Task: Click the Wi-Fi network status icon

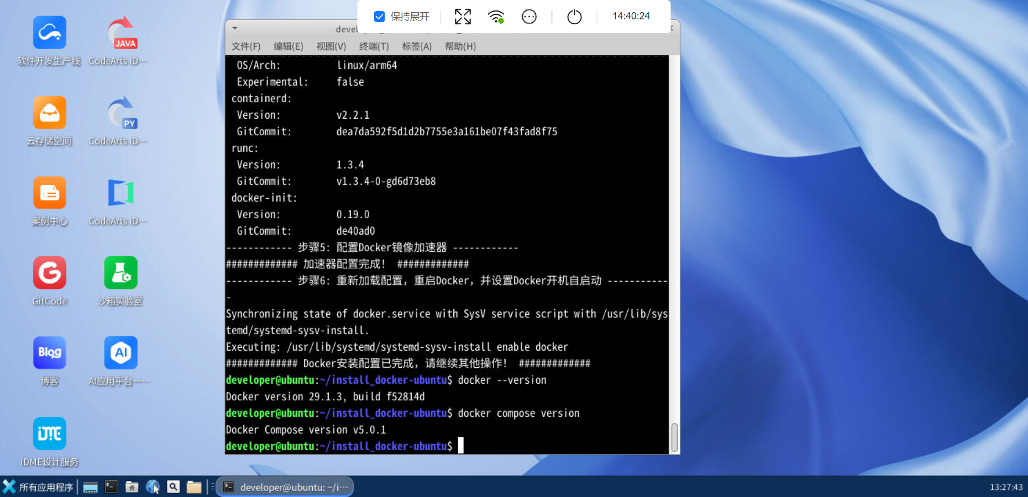Action: point(496,17)
